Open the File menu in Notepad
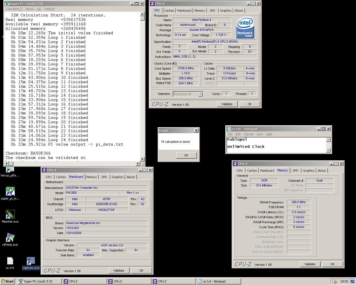 click(x=230, y=134)
